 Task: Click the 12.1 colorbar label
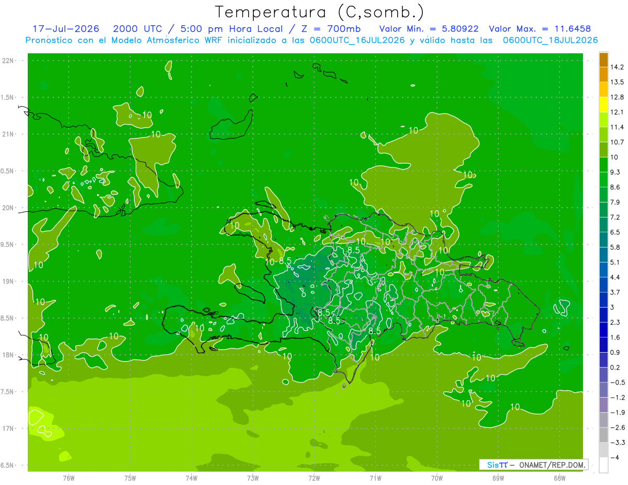pyautogui.click(x=618, y=112)
